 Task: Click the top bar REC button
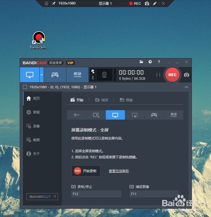tap(135, 3)
